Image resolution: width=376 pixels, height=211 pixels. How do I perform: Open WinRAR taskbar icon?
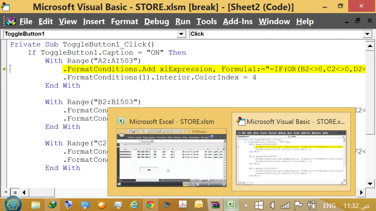(215, 205)
